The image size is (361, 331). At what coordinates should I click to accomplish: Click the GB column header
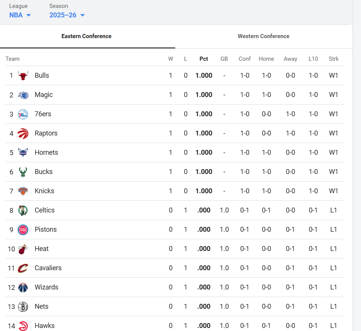coord(224,59)
